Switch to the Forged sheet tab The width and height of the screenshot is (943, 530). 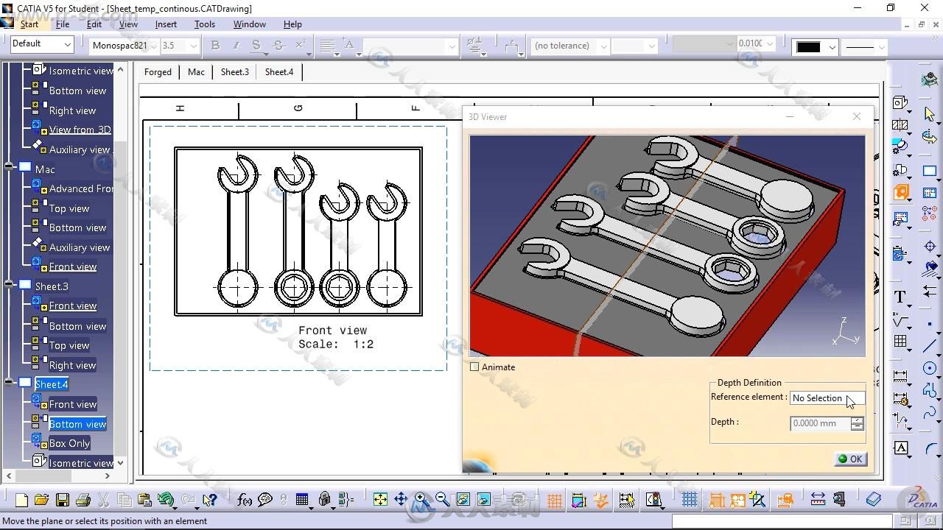tap(158, 71)
